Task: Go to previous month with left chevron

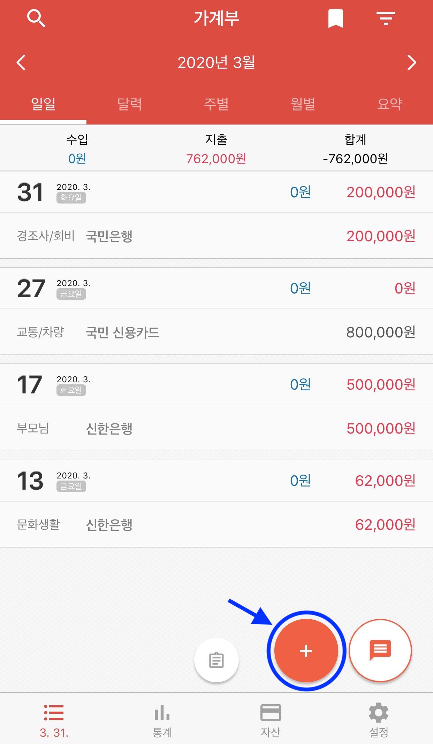Action: pyautogui.click(x=21, y=63)
